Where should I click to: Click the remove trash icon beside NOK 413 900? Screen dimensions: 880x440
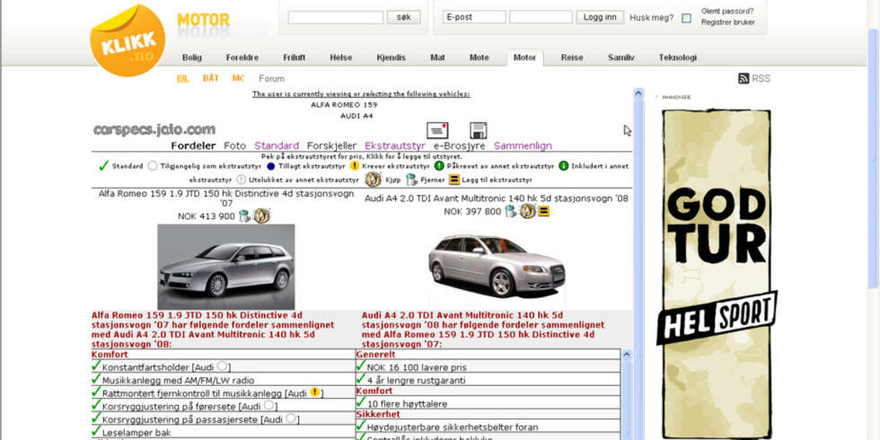coord(244,216)
